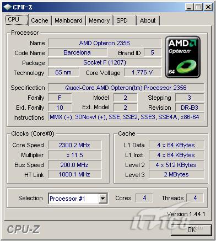Click the Core Speed value field
Image resolution: width=216 pixels, height=241 pixels.
(74, 145)
